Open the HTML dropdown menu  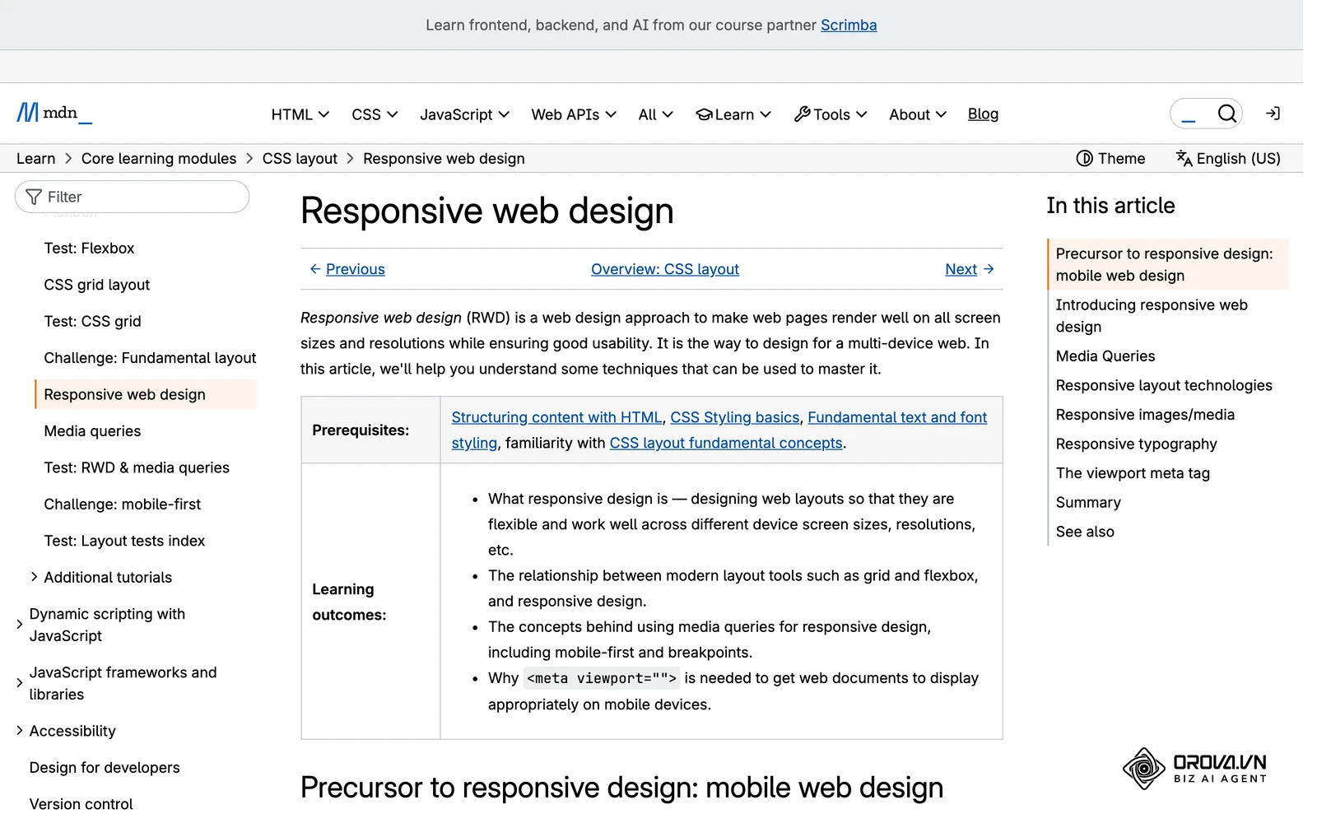click(x=300, y=114)
